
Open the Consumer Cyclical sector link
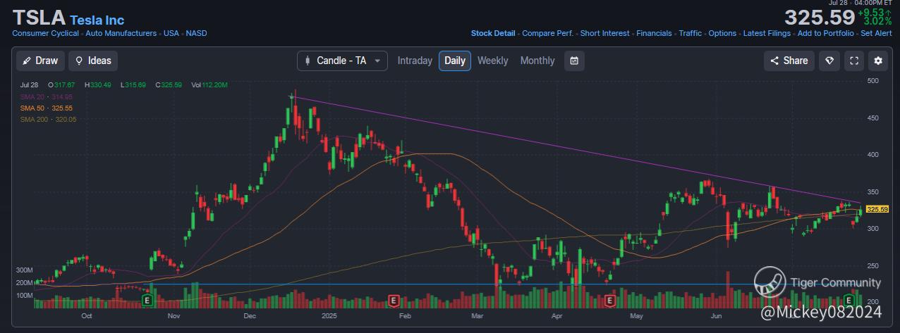point(46,33)
